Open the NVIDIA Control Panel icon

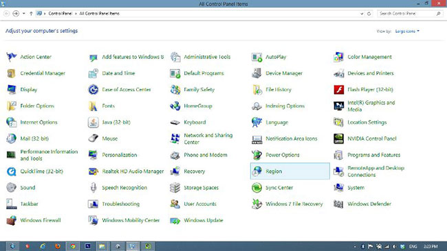(338, 139)
